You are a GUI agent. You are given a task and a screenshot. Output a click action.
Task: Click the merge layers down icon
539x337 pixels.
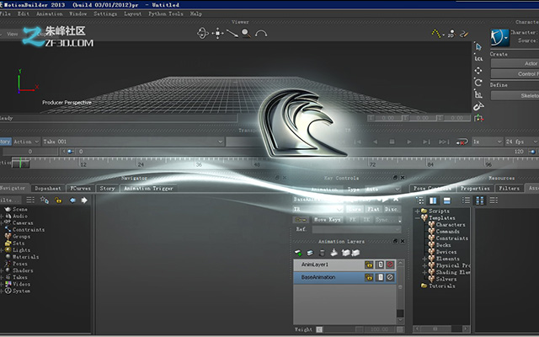(334, 253)
